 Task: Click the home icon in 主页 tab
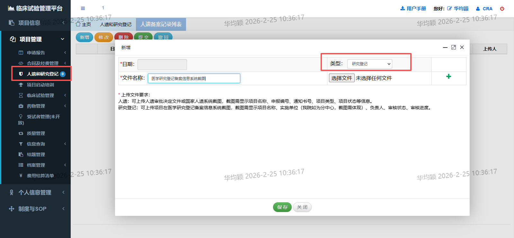(78, 24)
